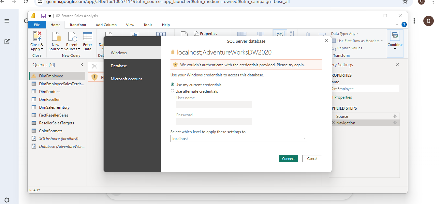This screenshot has width=440, height=204.
Task: Select Microsoft account authentication tab
Action: 132,79
